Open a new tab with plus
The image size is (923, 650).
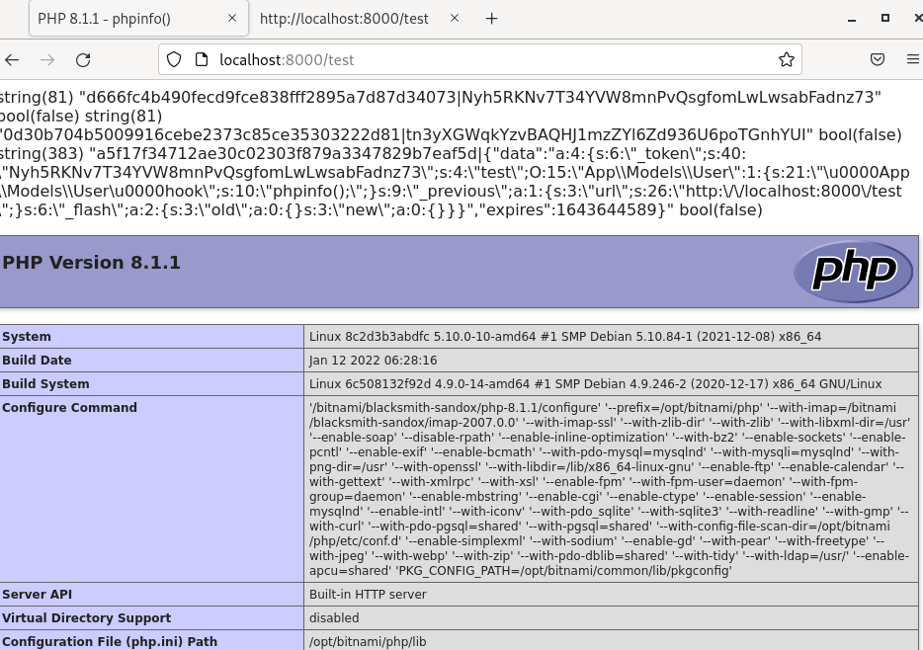(x=491, y=19)
